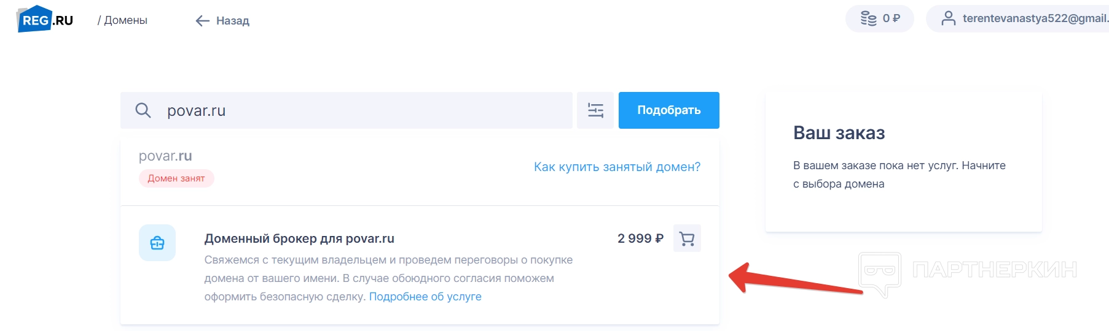Click the "Домен занят" status badge

coord(176,178)
